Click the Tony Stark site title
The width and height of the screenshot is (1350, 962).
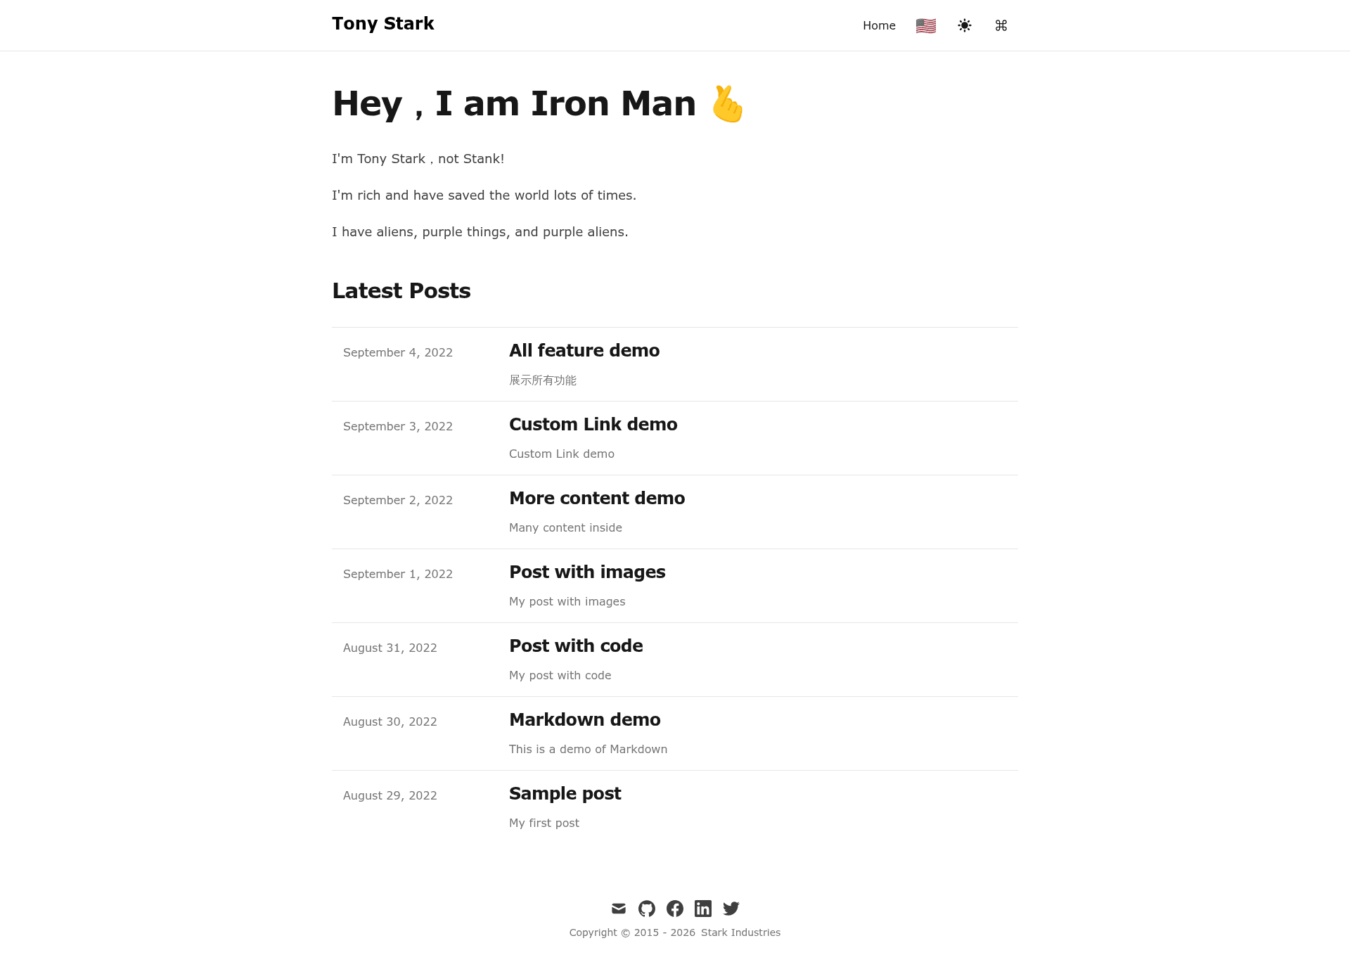point(383,24)
